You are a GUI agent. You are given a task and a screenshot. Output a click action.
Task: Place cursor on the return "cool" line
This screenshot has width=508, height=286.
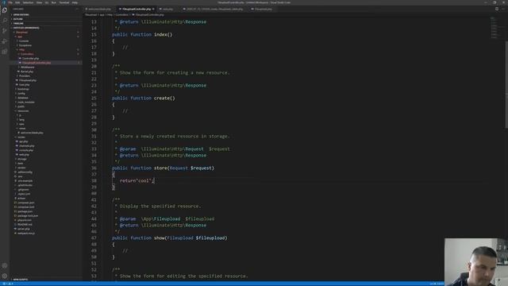(x=137, y=180)
